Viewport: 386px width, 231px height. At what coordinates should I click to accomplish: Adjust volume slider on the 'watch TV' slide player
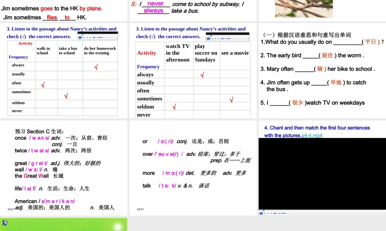click(229, 38)
